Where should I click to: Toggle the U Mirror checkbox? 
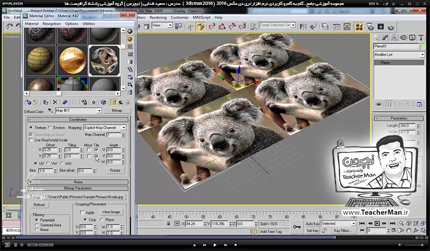89,150
